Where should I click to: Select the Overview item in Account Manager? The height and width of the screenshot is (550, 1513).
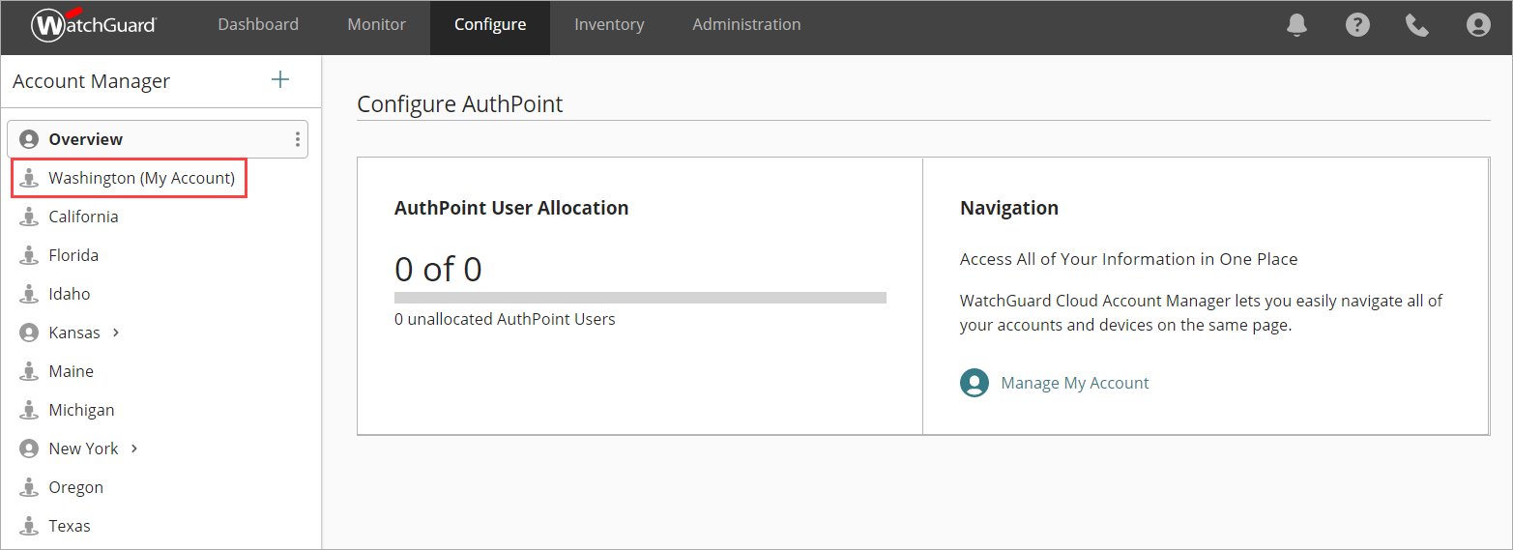point(86,139)
